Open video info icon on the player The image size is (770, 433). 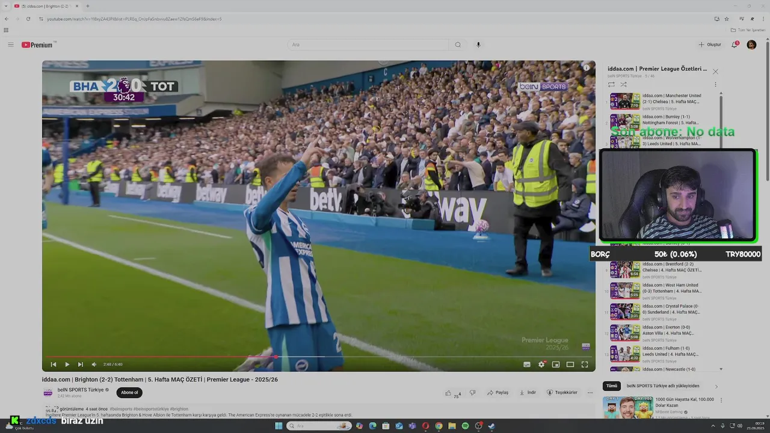tap(587, 67)
